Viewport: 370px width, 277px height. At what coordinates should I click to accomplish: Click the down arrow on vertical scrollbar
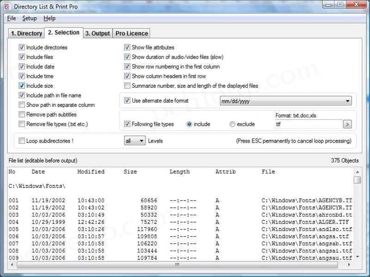tap(356, 258)
